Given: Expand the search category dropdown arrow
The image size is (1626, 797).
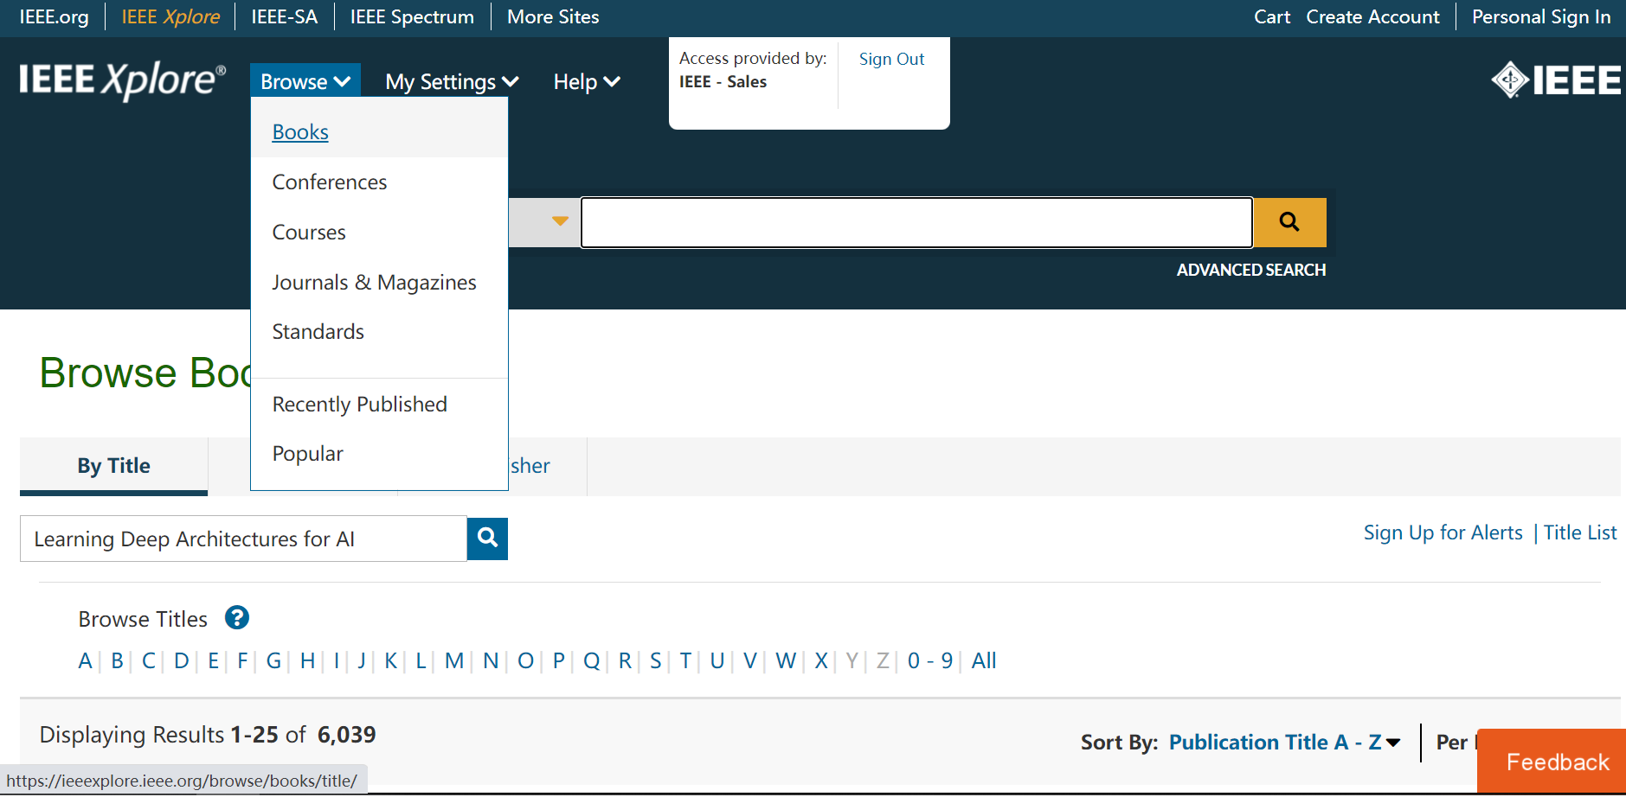Looking at the screenshot, I should (x=560, y=221).
